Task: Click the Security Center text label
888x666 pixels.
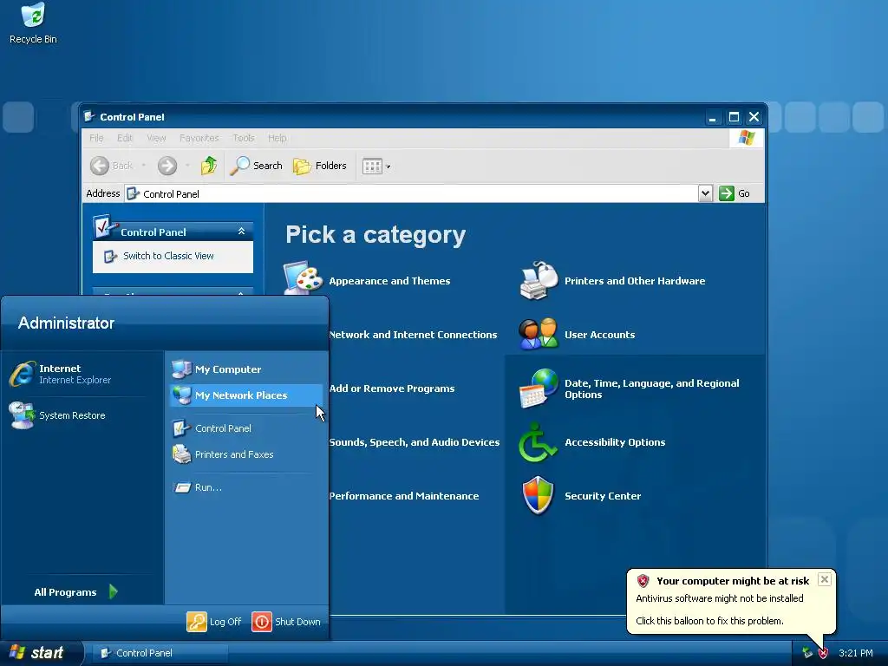Action: point(603,496)
